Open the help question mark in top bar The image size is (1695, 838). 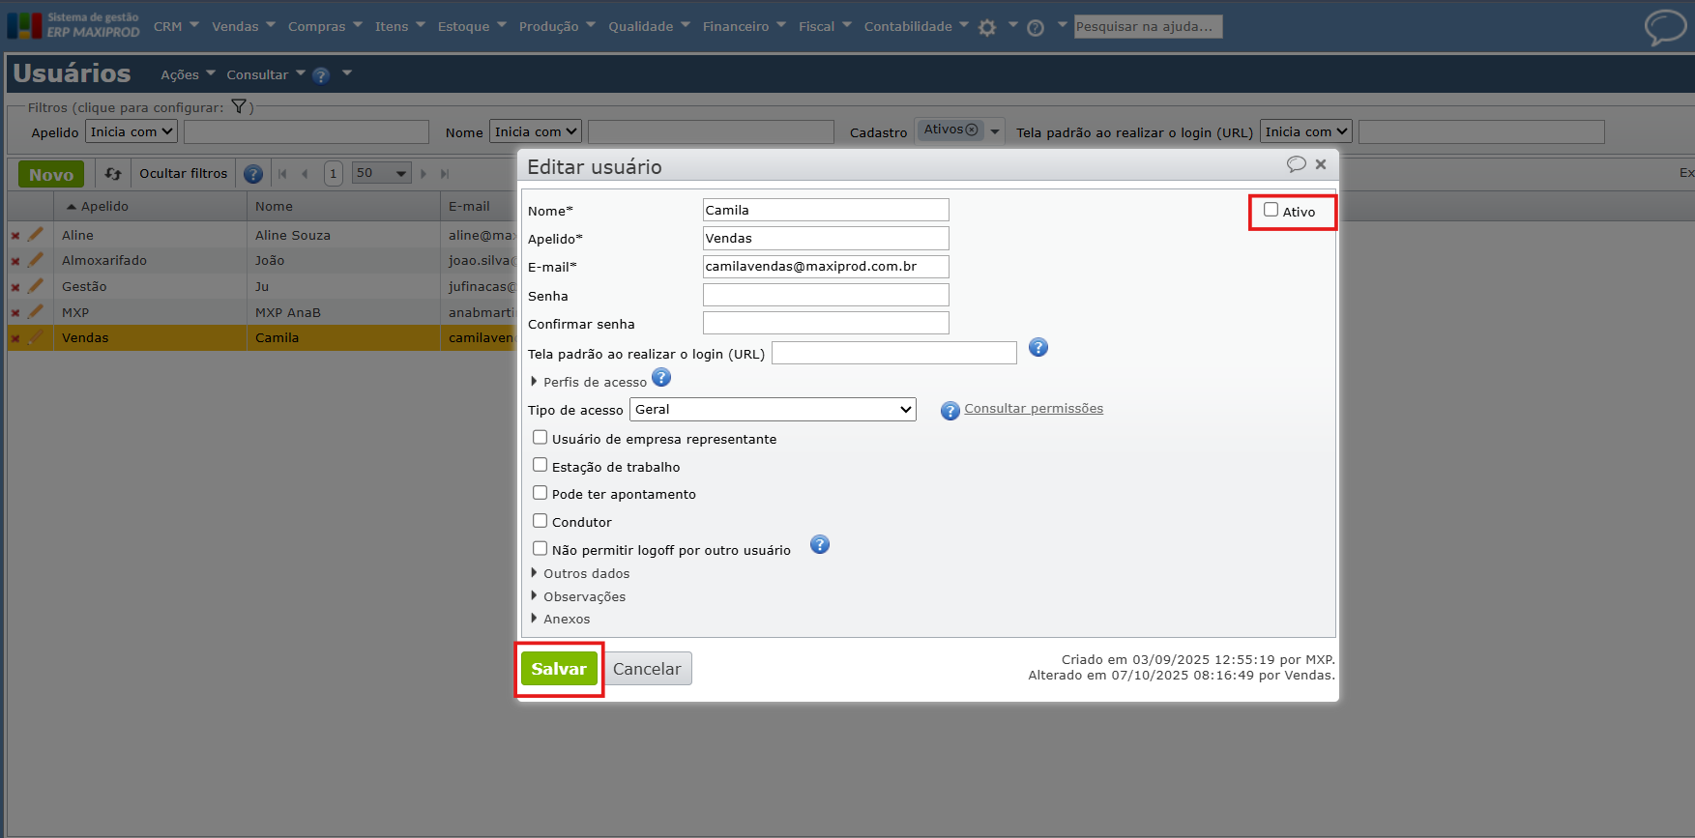pyautogui.click(x=1036, y=28)
